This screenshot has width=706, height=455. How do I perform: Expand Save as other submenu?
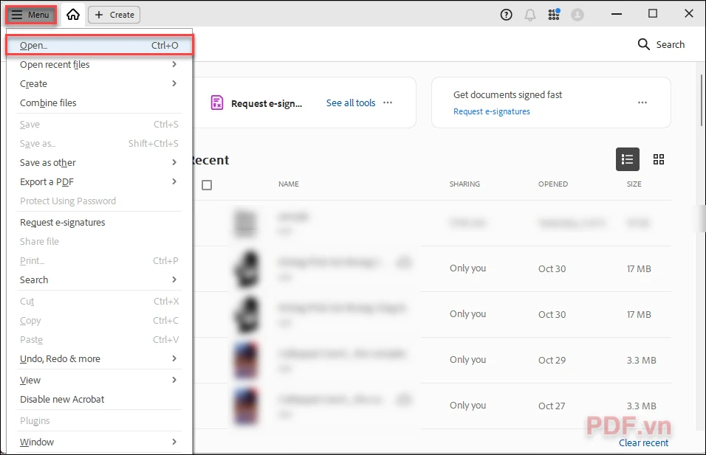pyautogui.click(x=99, y=163)
